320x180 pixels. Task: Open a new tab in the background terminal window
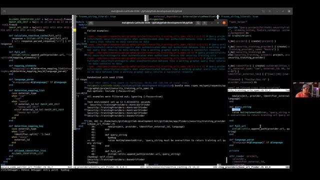pos(4,11)
